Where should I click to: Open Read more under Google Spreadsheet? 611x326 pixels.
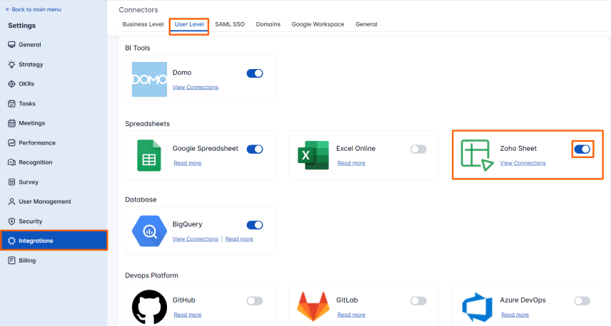pyautogui.click(x=188, y=163)
